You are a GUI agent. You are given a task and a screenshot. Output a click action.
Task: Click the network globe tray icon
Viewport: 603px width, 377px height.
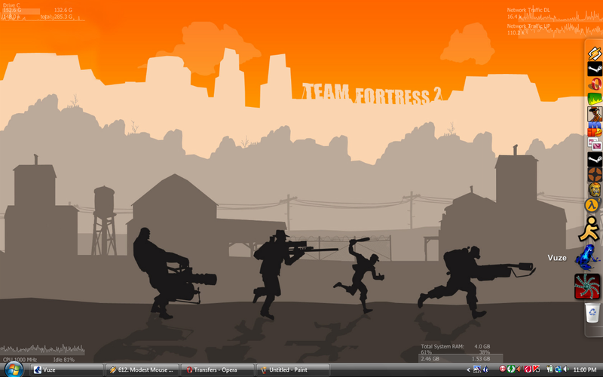pos(559,369)
